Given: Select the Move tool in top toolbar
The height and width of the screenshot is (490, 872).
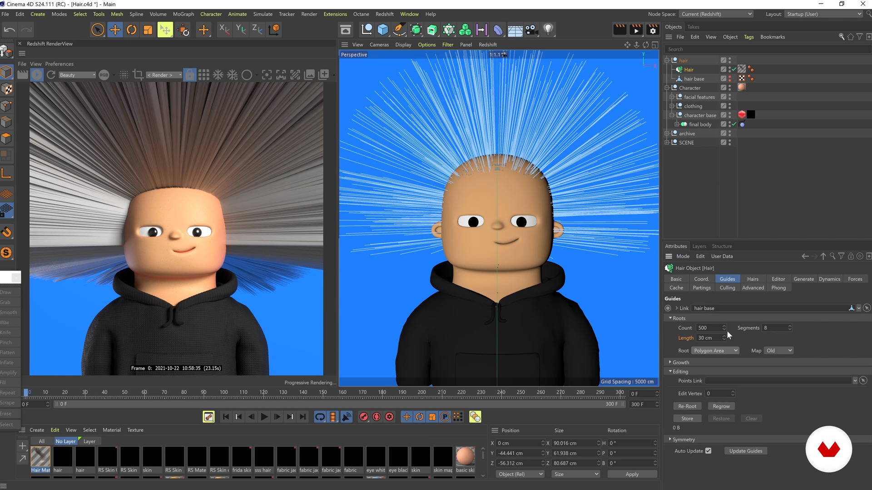Looking at the screenshot, I should tap(115, 30).
